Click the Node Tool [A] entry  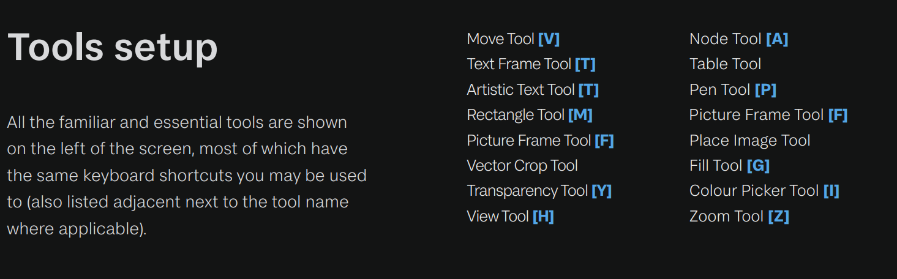(x=738, y=39)
